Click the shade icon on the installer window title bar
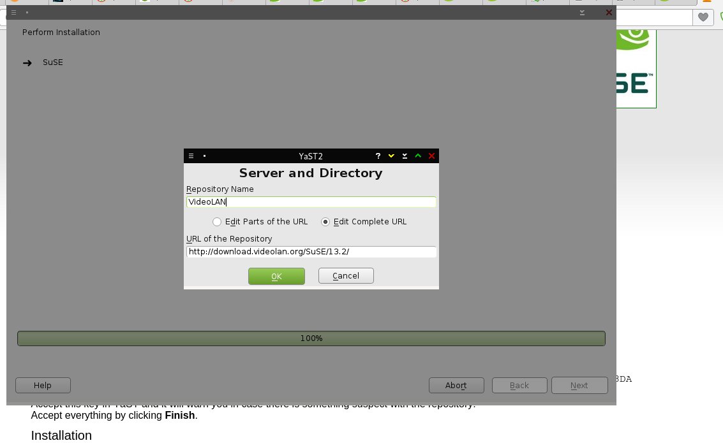 pos(582,13)
